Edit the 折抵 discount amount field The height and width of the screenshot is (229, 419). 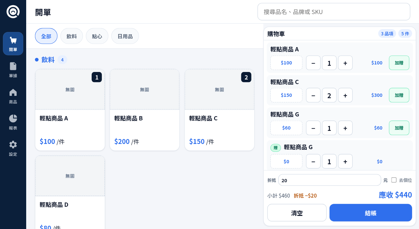tap(330, 180)
